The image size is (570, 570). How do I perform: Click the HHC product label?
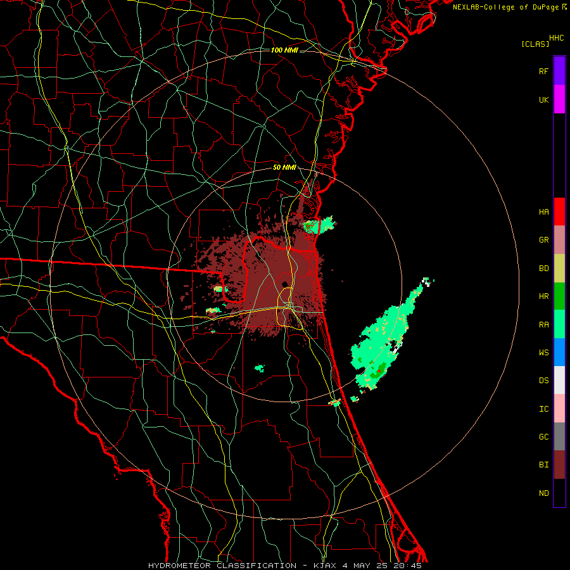click(557, 38)
